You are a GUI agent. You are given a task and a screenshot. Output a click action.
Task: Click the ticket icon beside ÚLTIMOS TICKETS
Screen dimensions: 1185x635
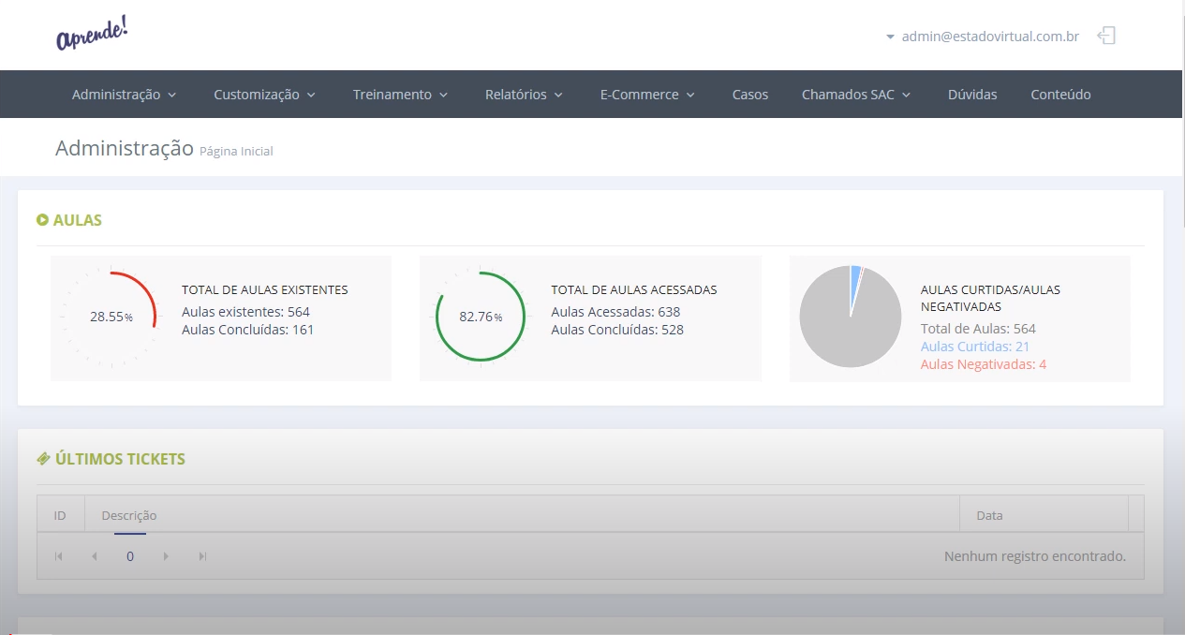[43, 459]
